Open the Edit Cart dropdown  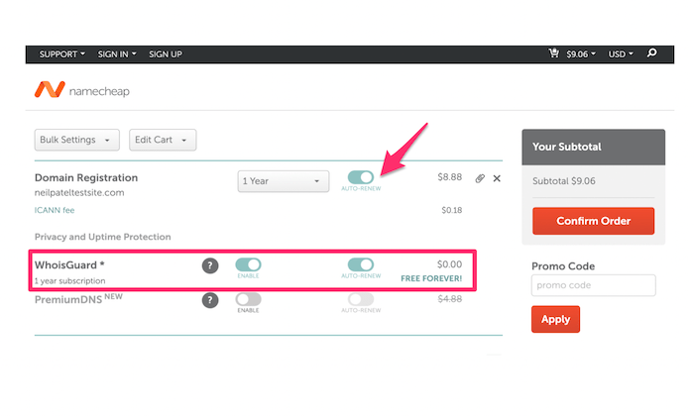tap(163, 140)
